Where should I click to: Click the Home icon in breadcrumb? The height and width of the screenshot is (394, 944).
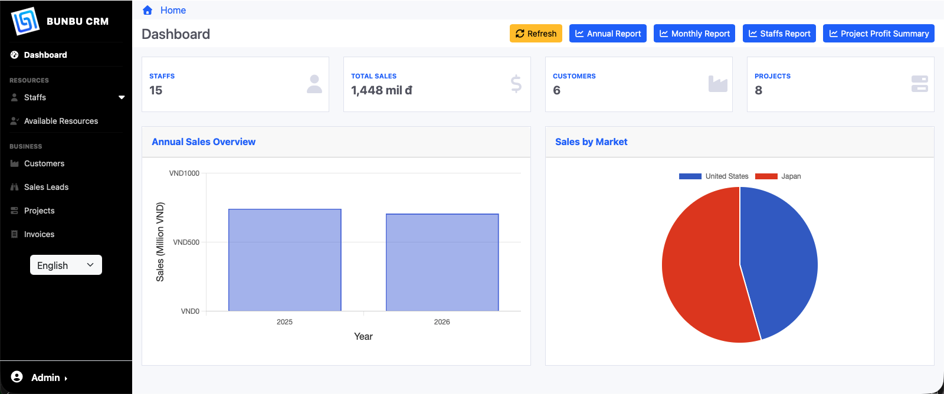(147, 10)
